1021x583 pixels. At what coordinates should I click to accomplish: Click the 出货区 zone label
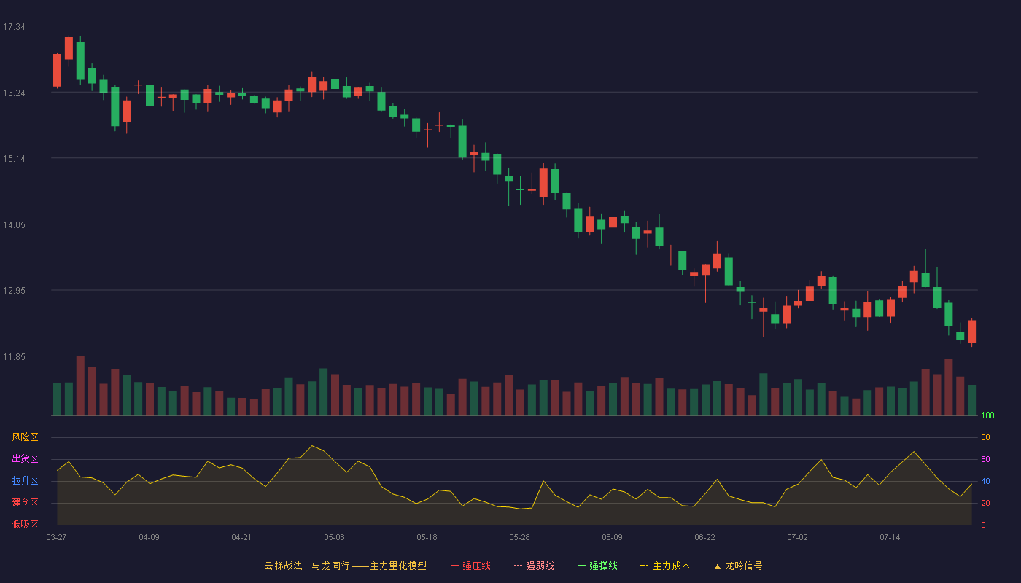(x=25, y=459)
